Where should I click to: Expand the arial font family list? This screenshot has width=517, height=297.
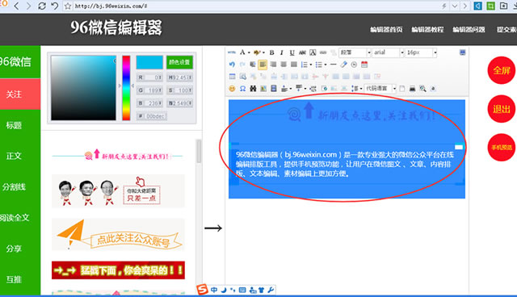(389, 52)
